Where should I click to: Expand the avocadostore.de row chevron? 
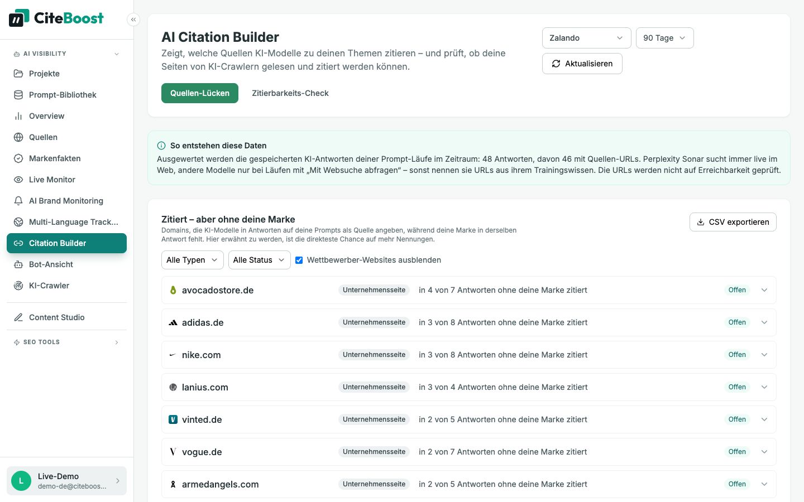click(764, 290)
